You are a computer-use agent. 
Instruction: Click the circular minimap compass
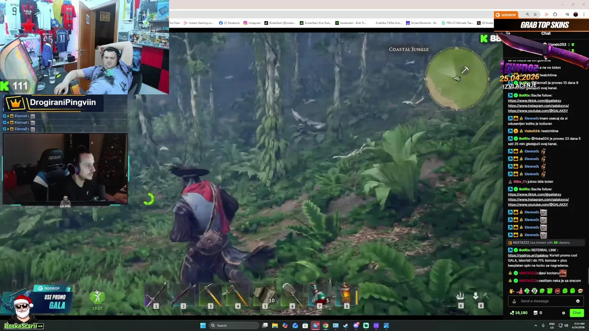click(456, 78)
